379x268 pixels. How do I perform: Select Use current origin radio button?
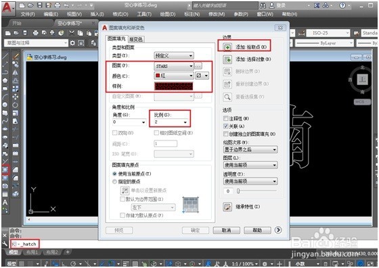(115, 173)
